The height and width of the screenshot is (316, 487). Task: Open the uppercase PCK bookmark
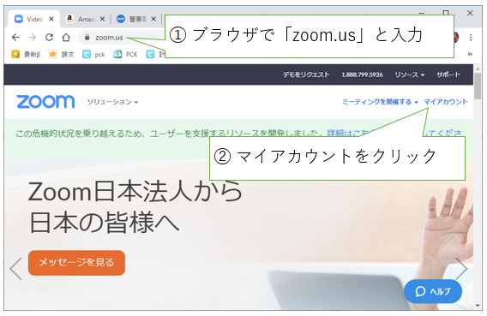coord(125,54)
